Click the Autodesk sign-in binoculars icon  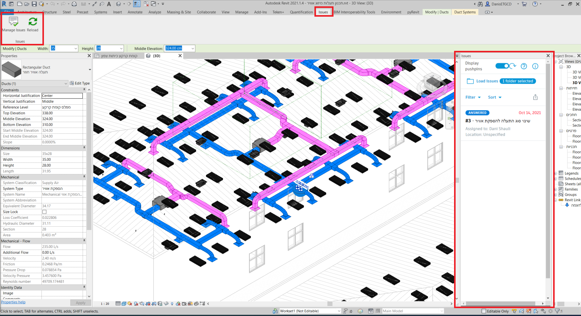click(480, 4)
